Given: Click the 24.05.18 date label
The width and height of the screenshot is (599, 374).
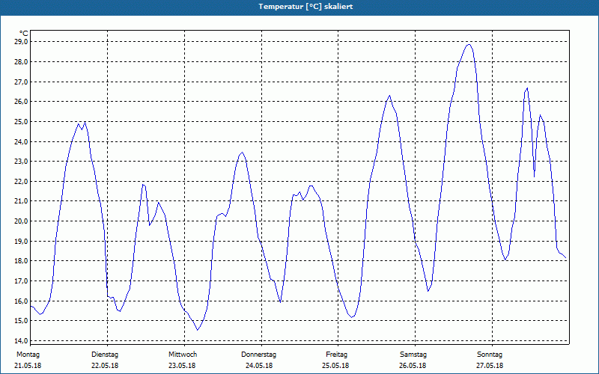Looking at the screenshot, I should click(259, 365).
